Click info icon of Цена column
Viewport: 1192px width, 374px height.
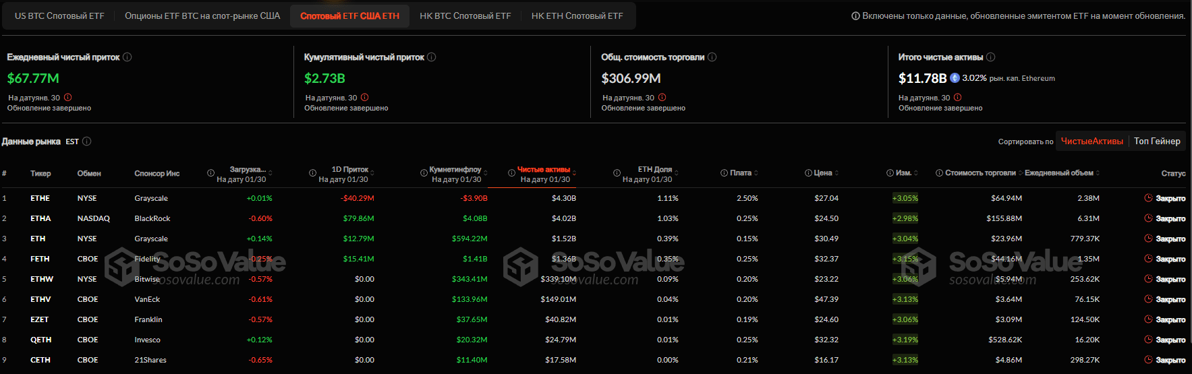808,173
